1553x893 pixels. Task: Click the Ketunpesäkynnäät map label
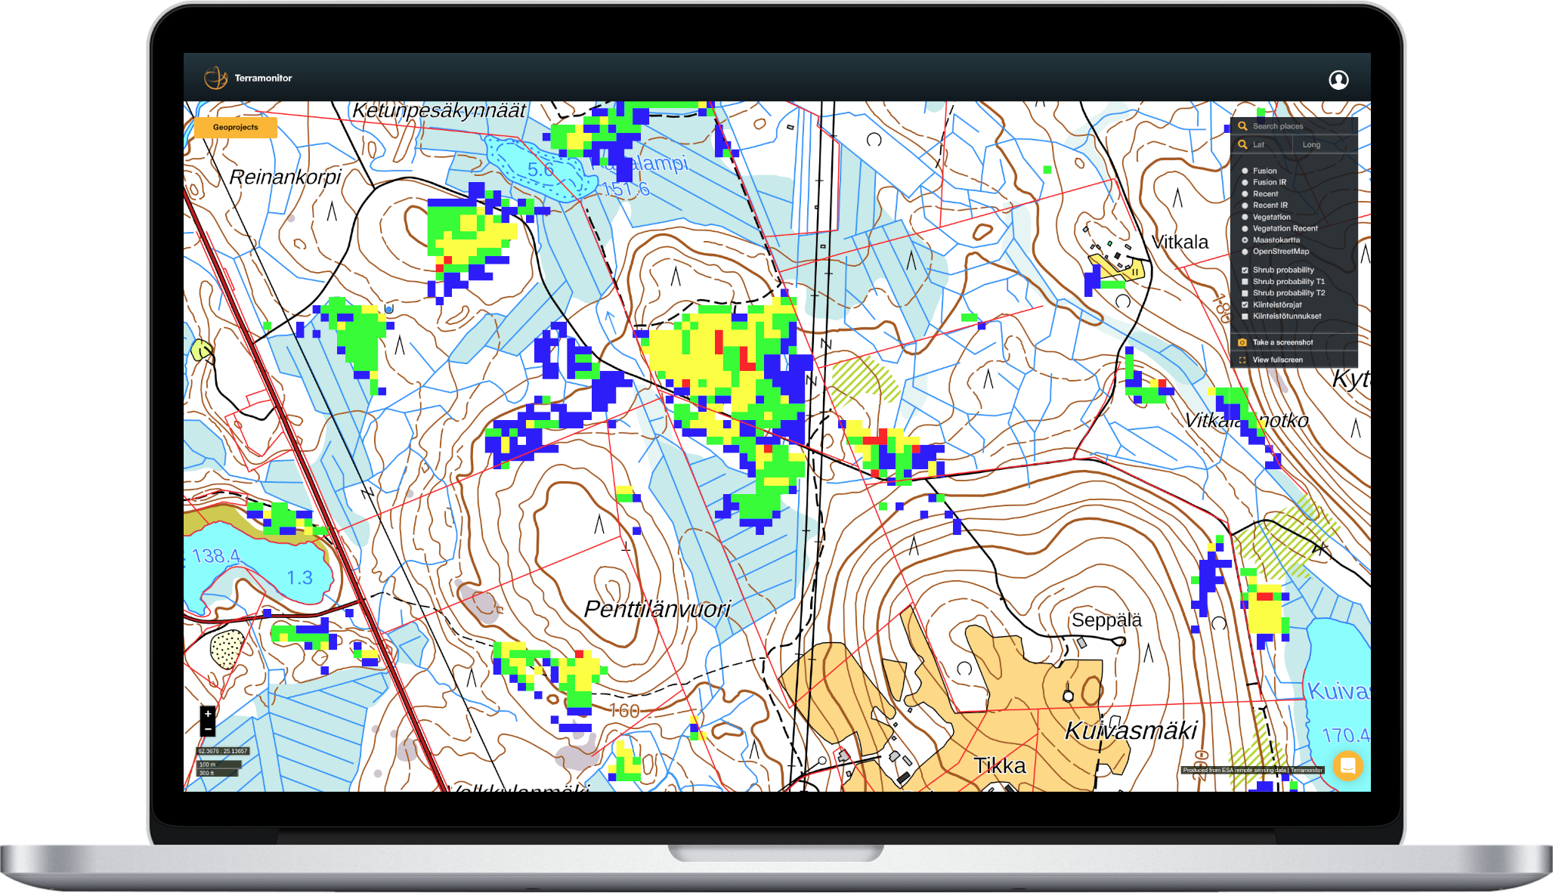(439, 110)
